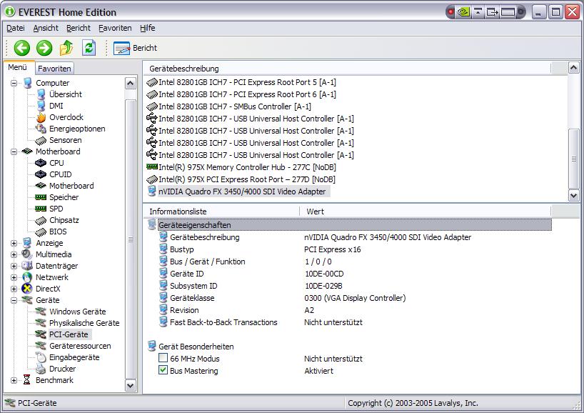Select the SPD memory icon

click(41, 209)
